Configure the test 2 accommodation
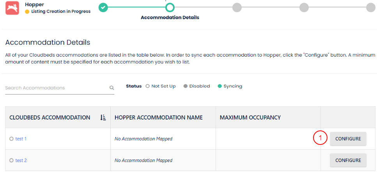The height and width of the screenshot is (173, 377). coord(348,160)
